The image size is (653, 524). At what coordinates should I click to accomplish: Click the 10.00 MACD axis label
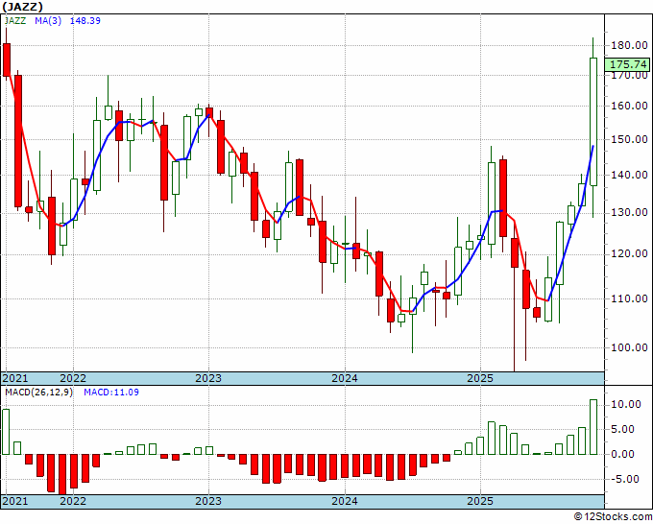[x=625, y=405]
